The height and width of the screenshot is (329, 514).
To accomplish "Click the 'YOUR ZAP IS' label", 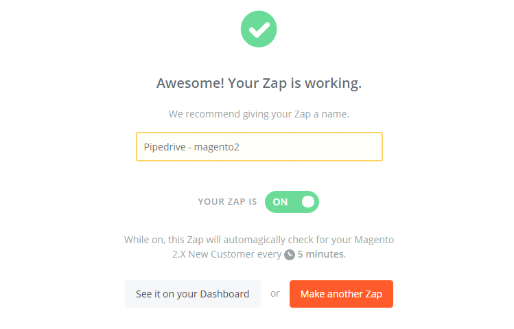I will coord(227,202).
